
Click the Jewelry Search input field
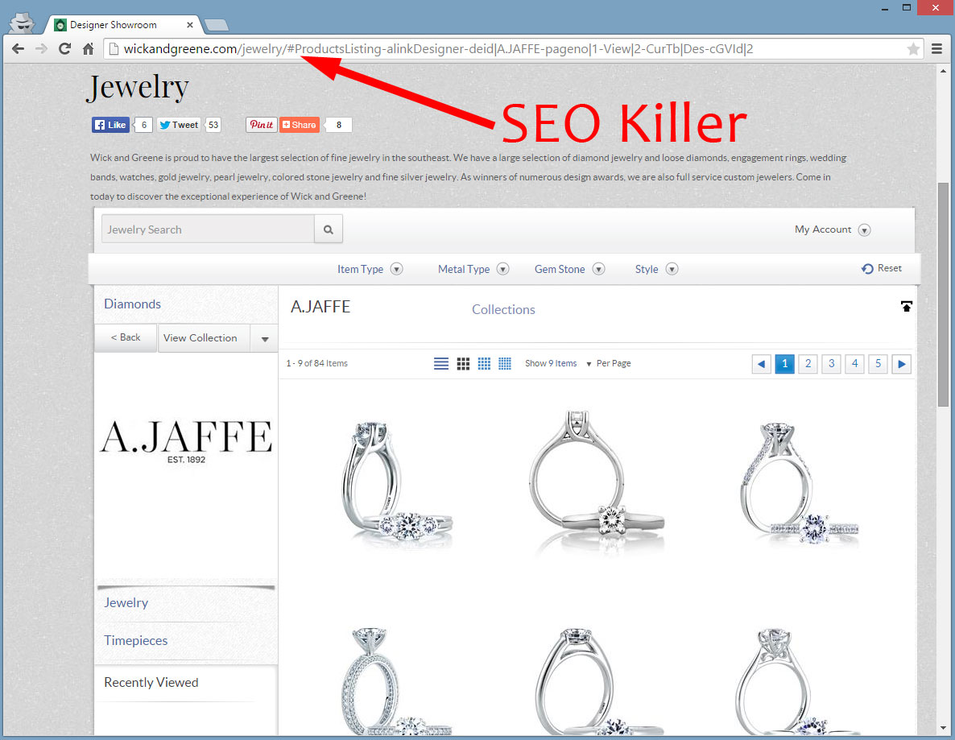coord(208,229)
